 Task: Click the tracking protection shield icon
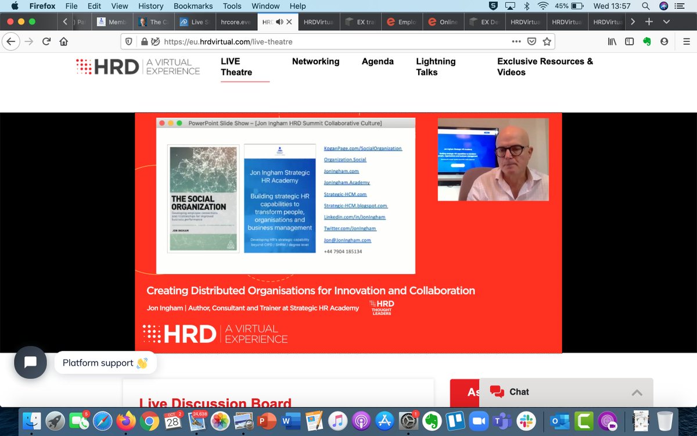click(x=130, y=42)
